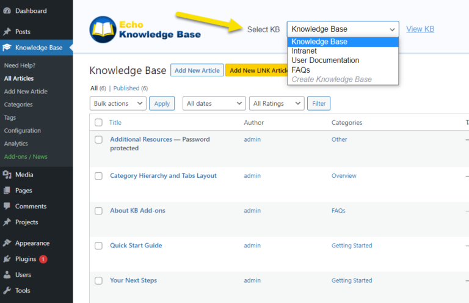Image resolution: width=469 pixels, height=303 pixels.
Task: Click the Appearance paintbrush icon
Action: pyautogui.click(x=7, y=243)
